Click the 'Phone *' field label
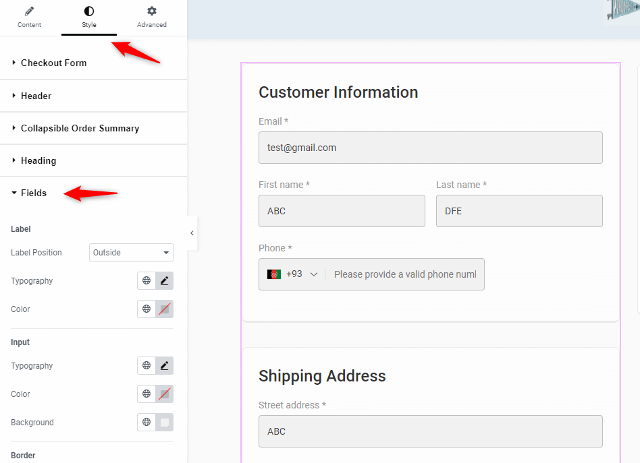 pos(275,248)
